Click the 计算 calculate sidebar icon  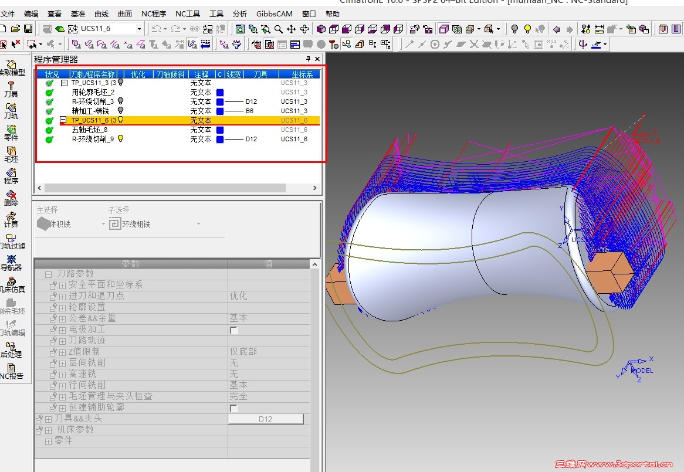[11, 220]
